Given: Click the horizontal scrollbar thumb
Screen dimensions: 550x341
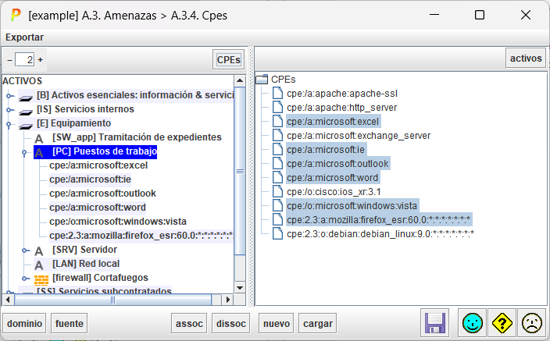Looking at the screenshot, I should tap(113, 300).
